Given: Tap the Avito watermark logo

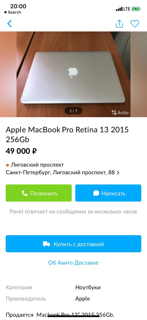Looking at the screenshot, I should click(x=120, y=112).
